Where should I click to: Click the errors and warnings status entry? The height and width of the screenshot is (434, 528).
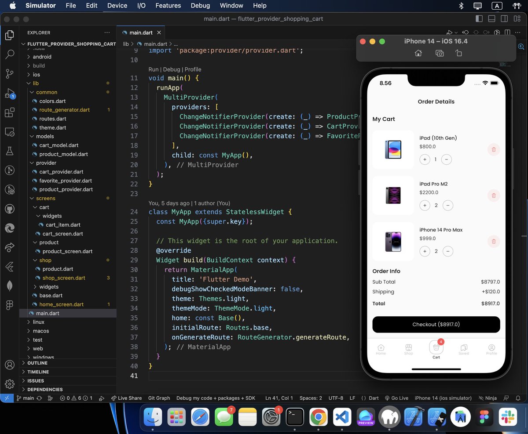pos(76,398)
